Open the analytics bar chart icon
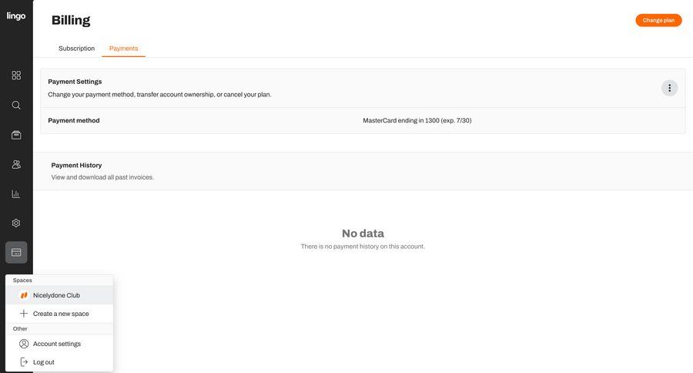 [16, 193]
